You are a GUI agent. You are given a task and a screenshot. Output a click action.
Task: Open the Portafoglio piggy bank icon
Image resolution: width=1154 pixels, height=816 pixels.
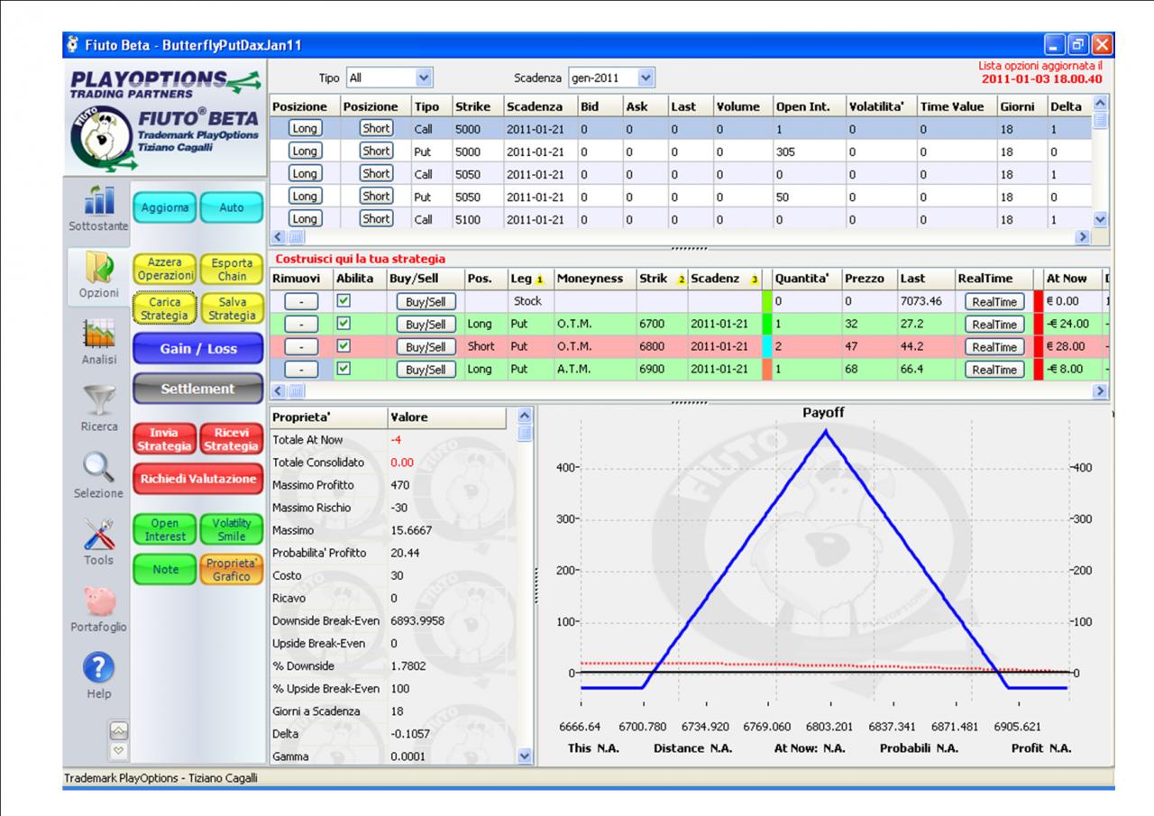(x=98, y=601)
